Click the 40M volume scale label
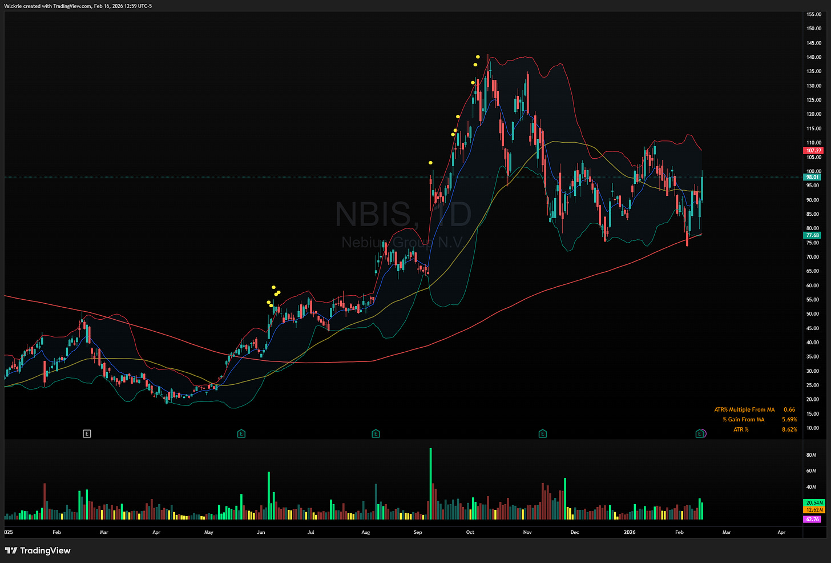This screenshot has width=831, height=563. 811,487
